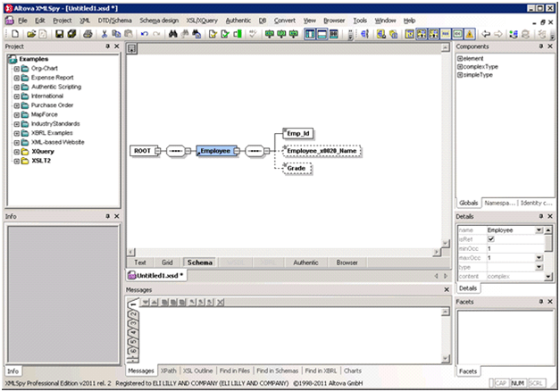
Task: Toggle Info window visibility toolbar button
Action: coord(322,34)
